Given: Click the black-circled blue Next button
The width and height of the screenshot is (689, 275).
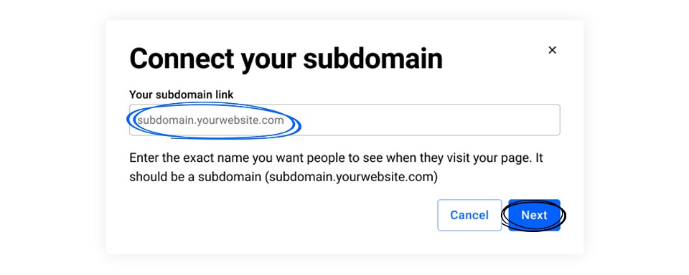Looking at the screenshot, I should (534, 215).
